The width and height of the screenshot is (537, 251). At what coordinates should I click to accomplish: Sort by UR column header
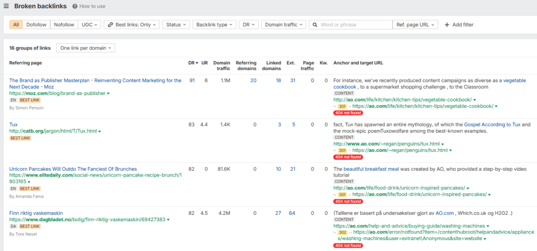[x=205, y=63]
